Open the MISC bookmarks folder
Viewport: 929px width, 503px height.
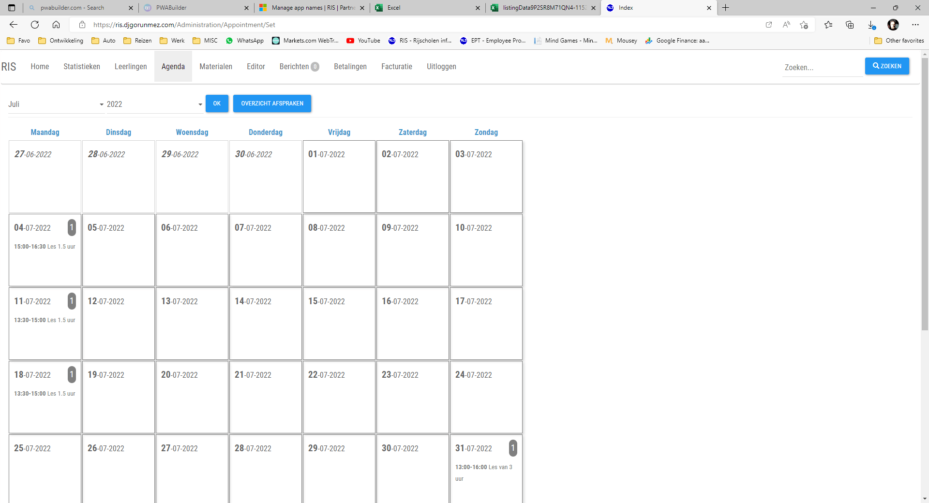(x=205, y=41)
